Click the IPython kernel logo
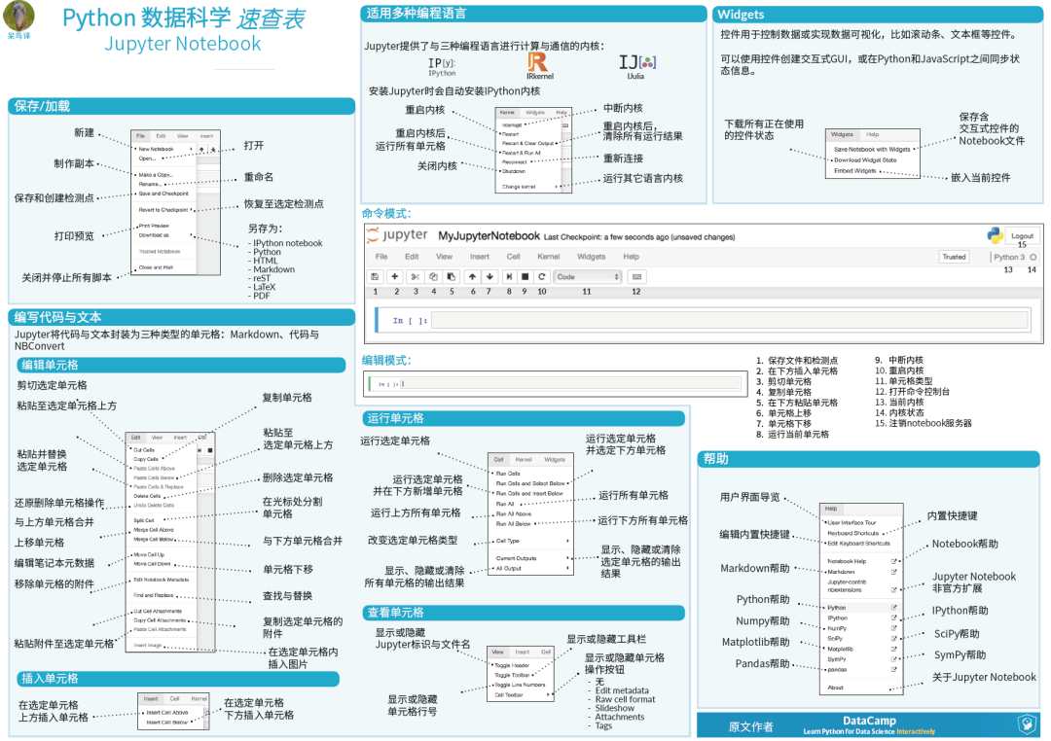Image resolution: width=1051 pixels, height=741 pixels. [x=443, y=66]
